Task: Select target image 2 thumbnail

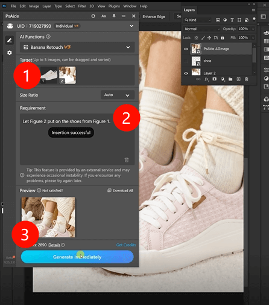Action: 68,75
